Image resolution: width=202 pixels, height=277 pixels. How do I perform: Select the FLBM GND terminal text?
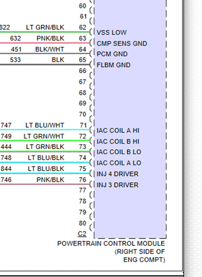point(114,65)
